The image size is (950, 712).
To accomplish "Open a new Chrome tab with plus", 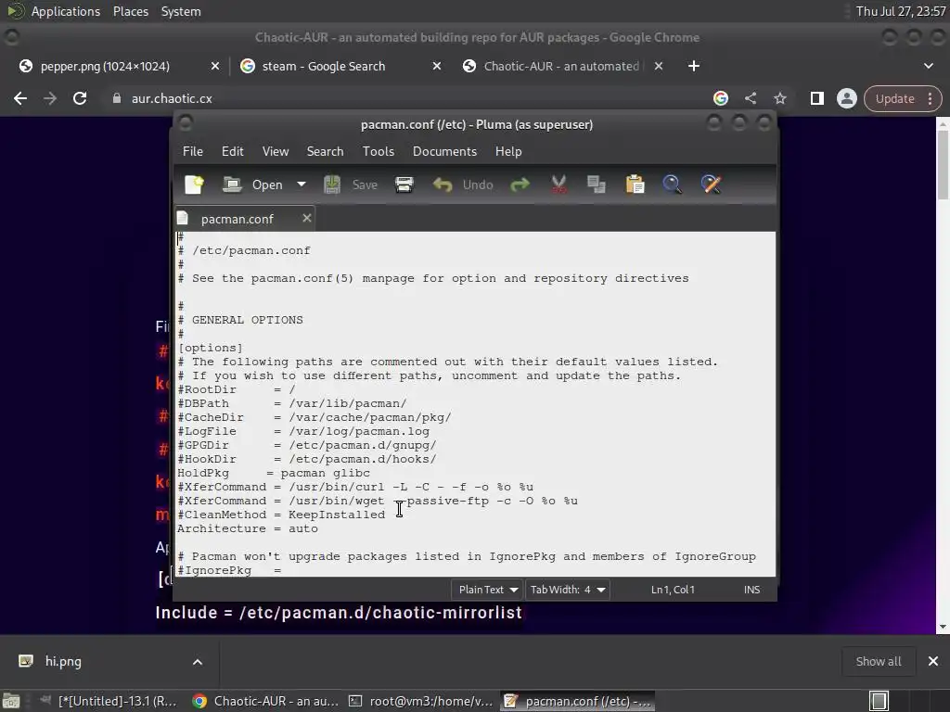I will click(694, 66).
